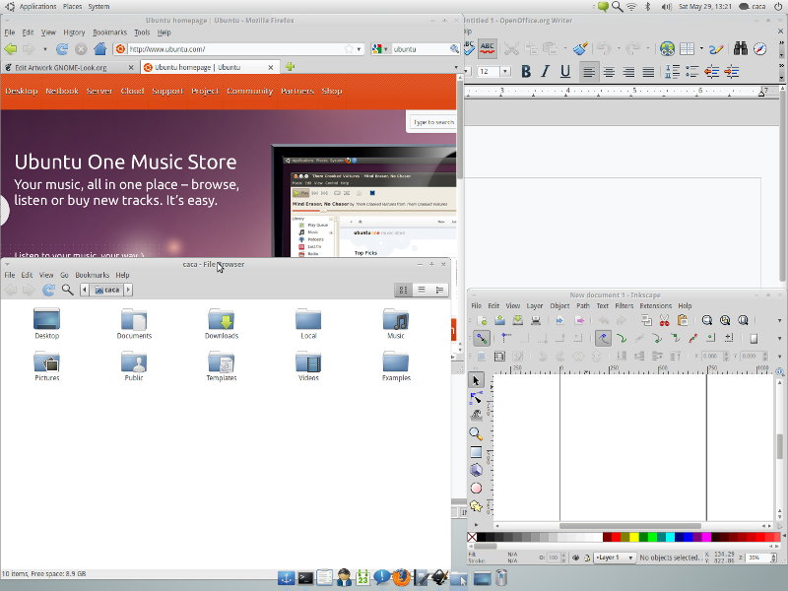Pick the tweak tool in Inkscape toolbox
Screen dimensions: 788x591
[476, 416]
